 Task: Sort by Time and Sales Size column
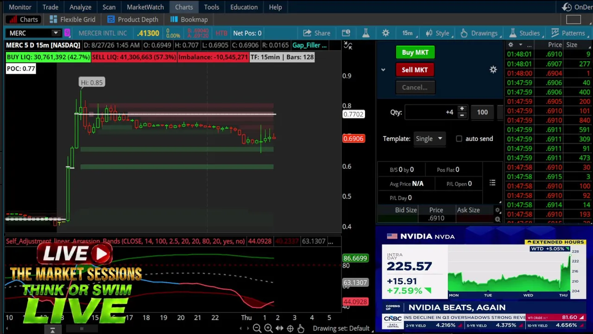[x=572, y=45]
